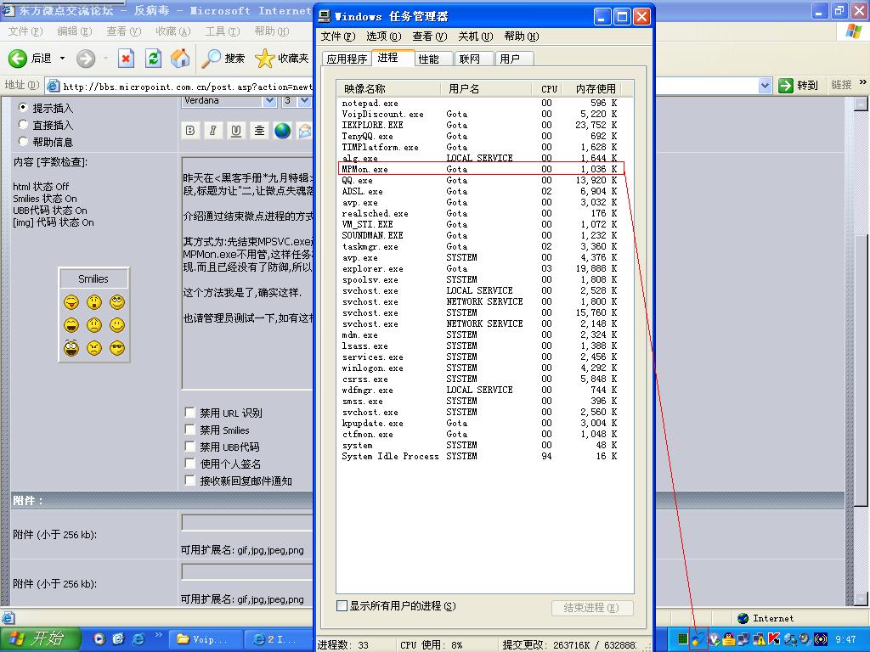
Task: Click the surprised smiley in Smilies
Action: 94,302
